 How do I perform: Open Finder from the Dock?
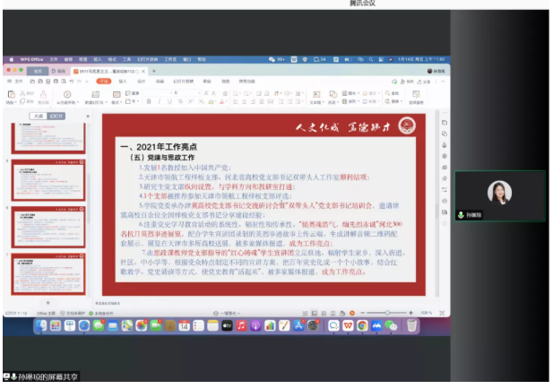point(42,325)
